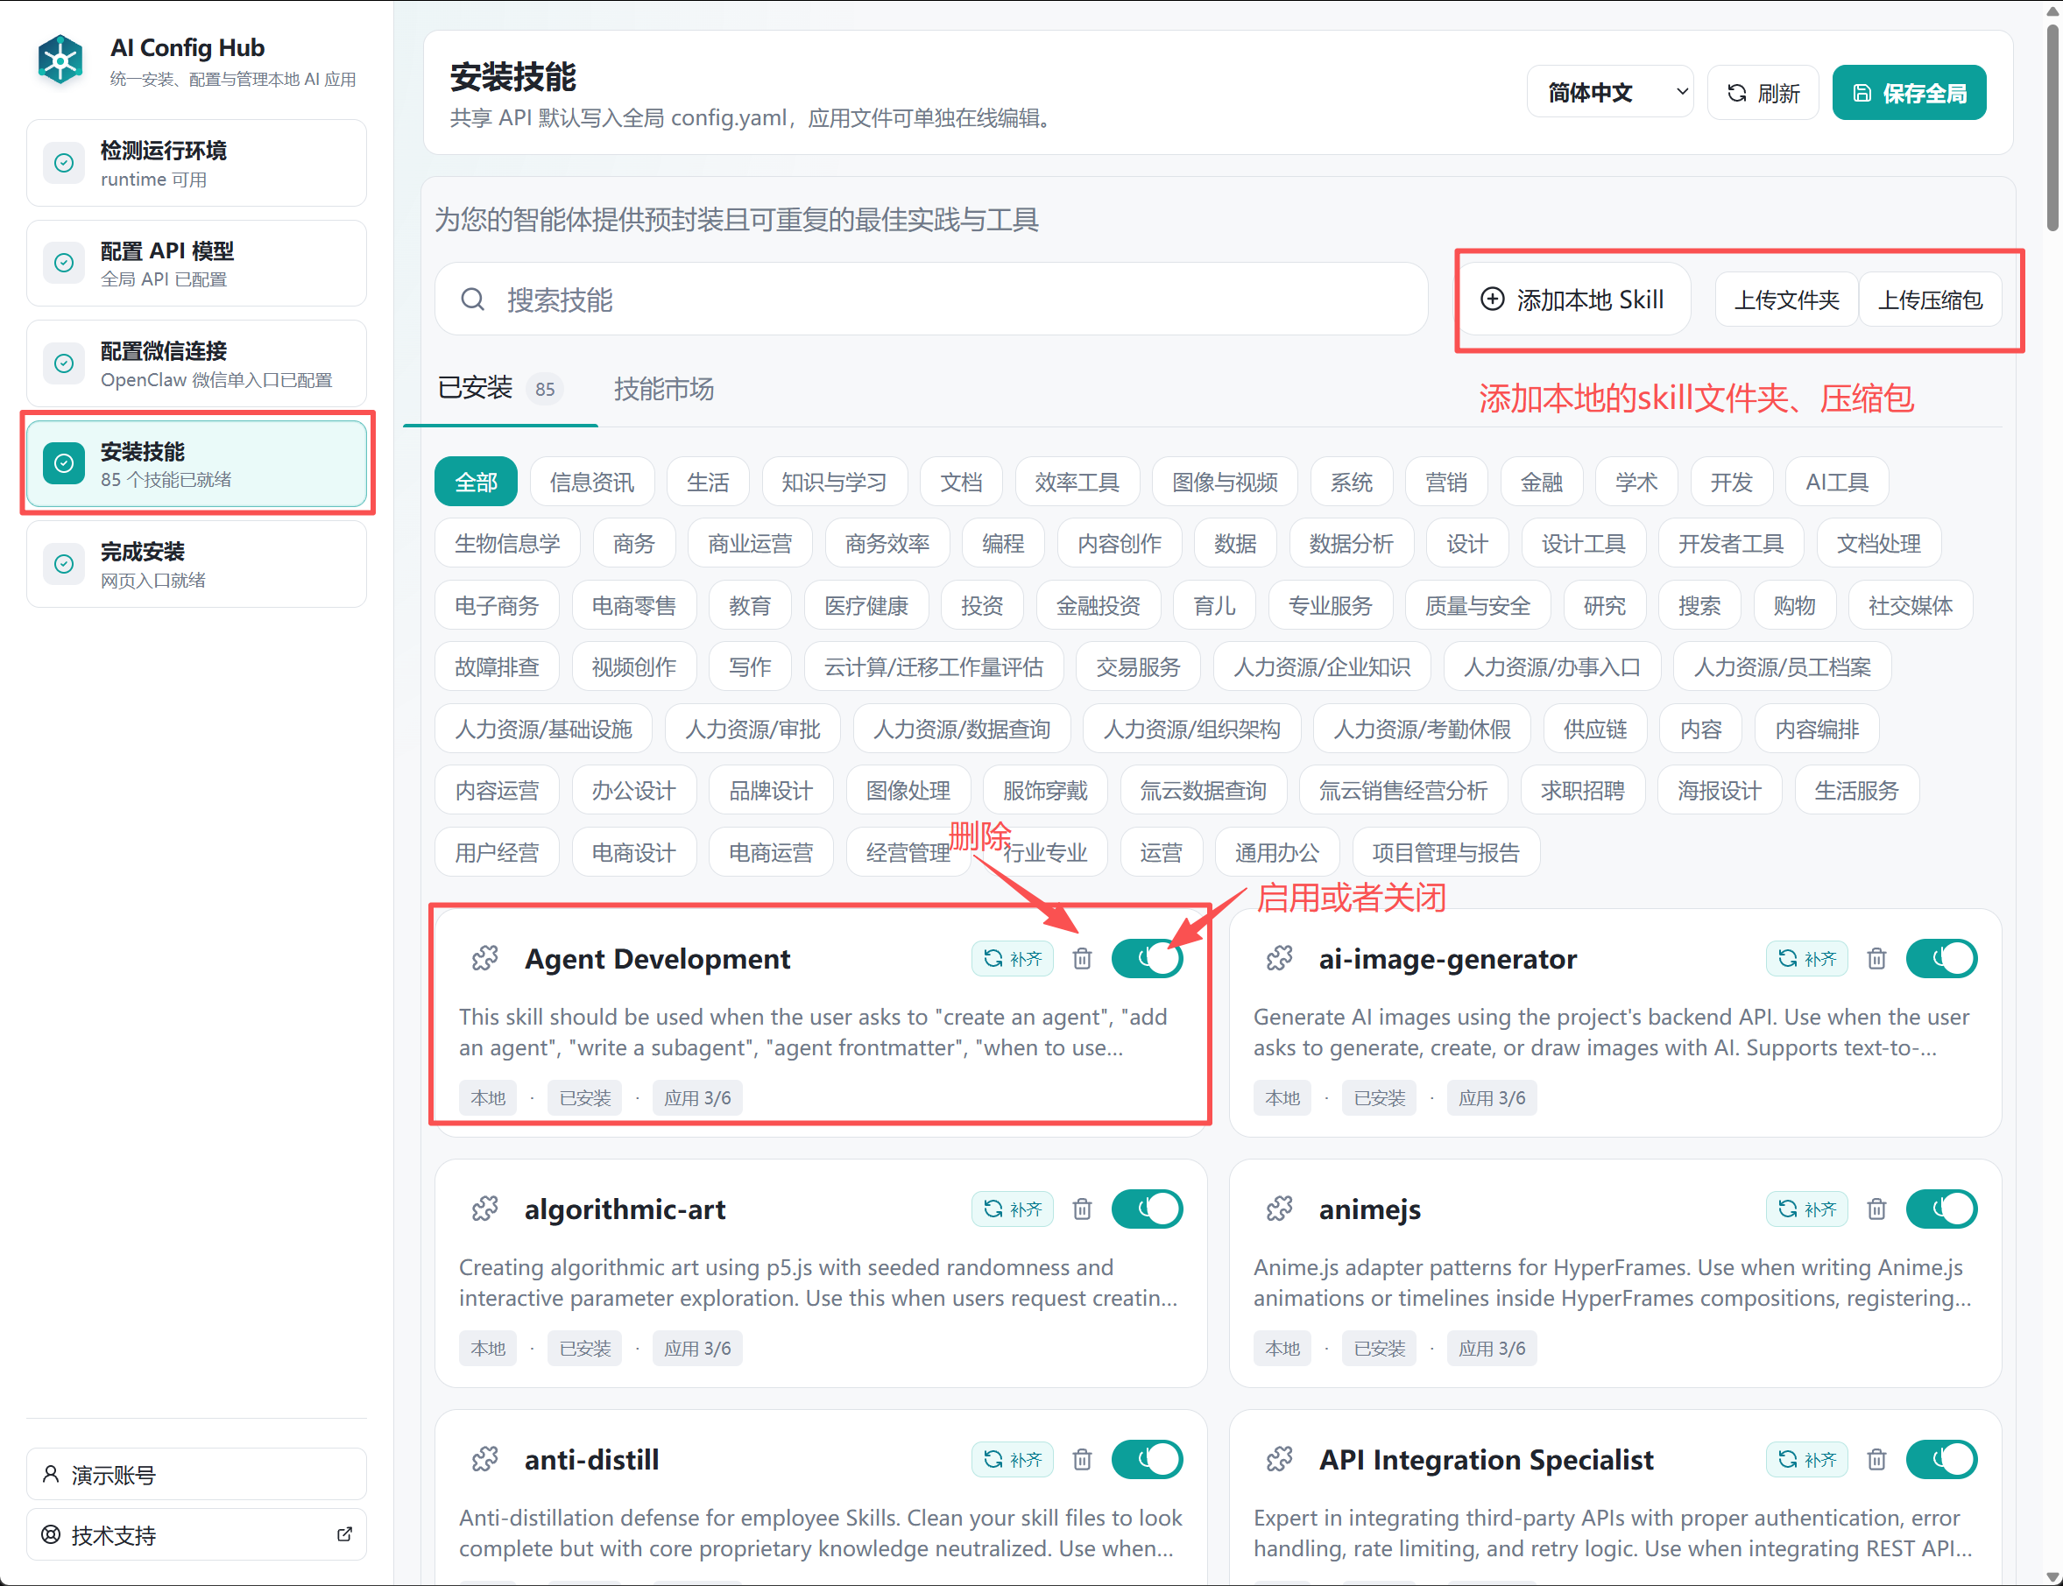
Task: Click 补齐 sync button for anti-distill
Action: [1012, 1460]
